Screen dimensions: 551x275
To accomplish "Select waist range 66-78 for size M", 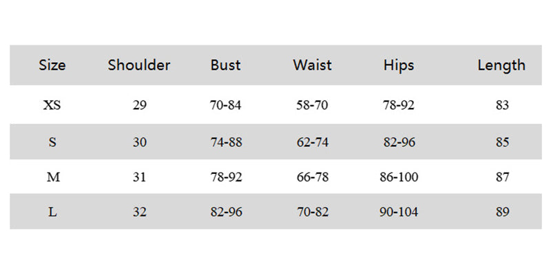I will tap(312, 177).
